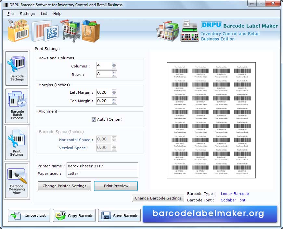Increase the Rows value by one
The width and height of the screenshot is (283, 229).
pyautogui.click(x=114, y=72)
